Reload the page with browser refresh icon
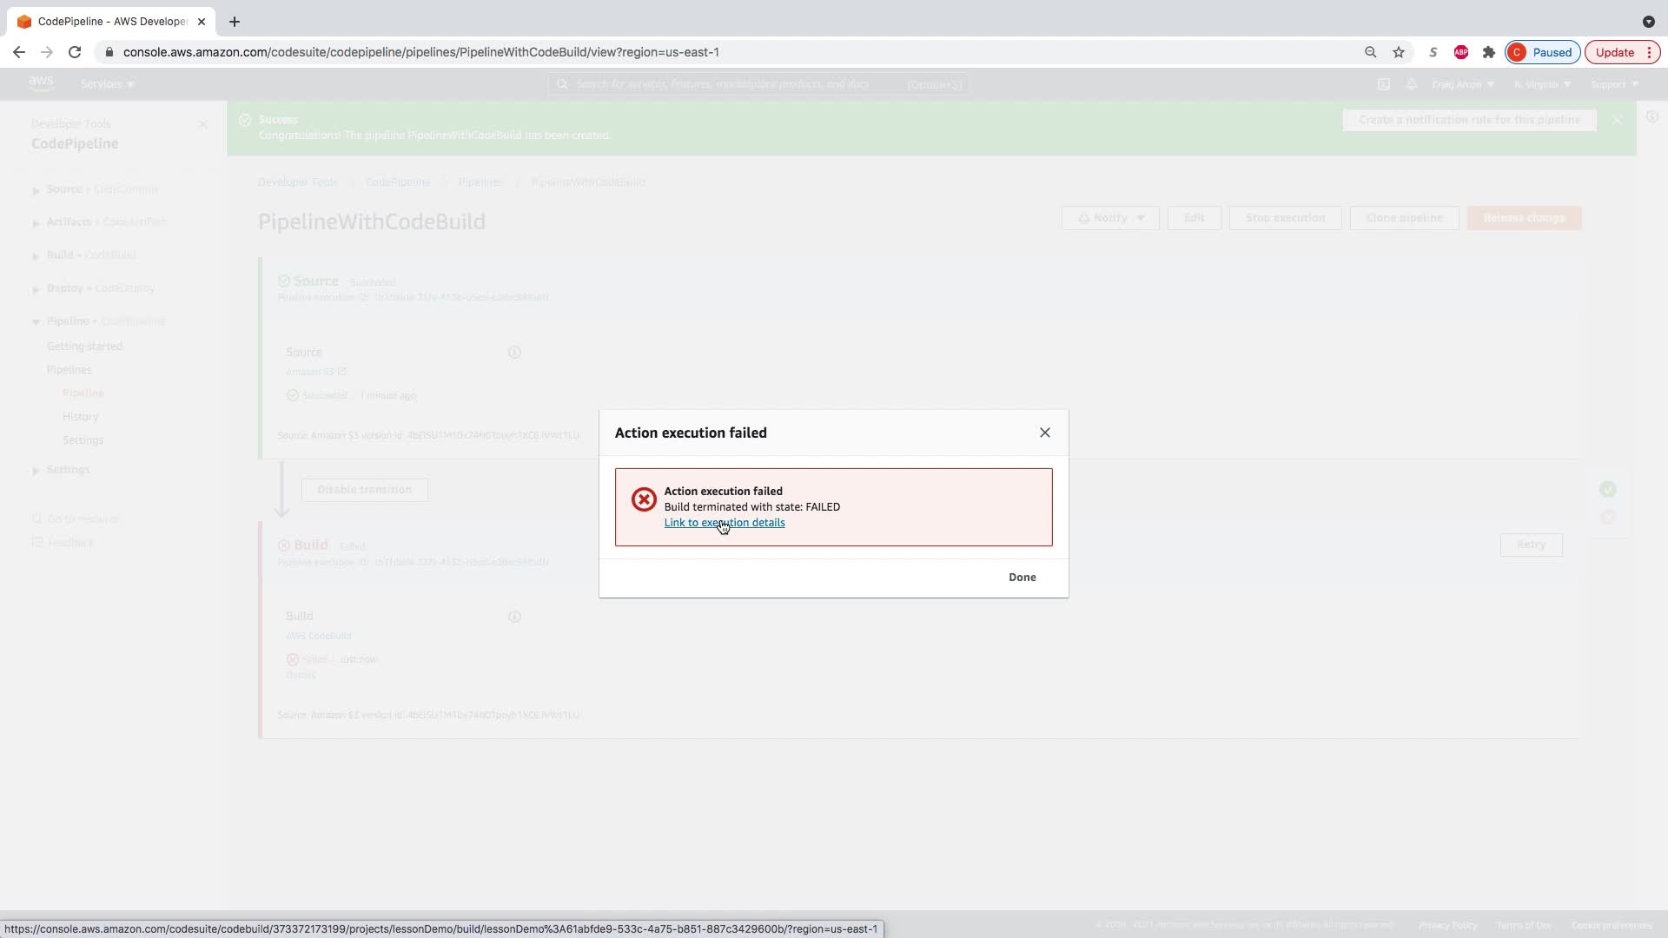 [x=75, y=52]
